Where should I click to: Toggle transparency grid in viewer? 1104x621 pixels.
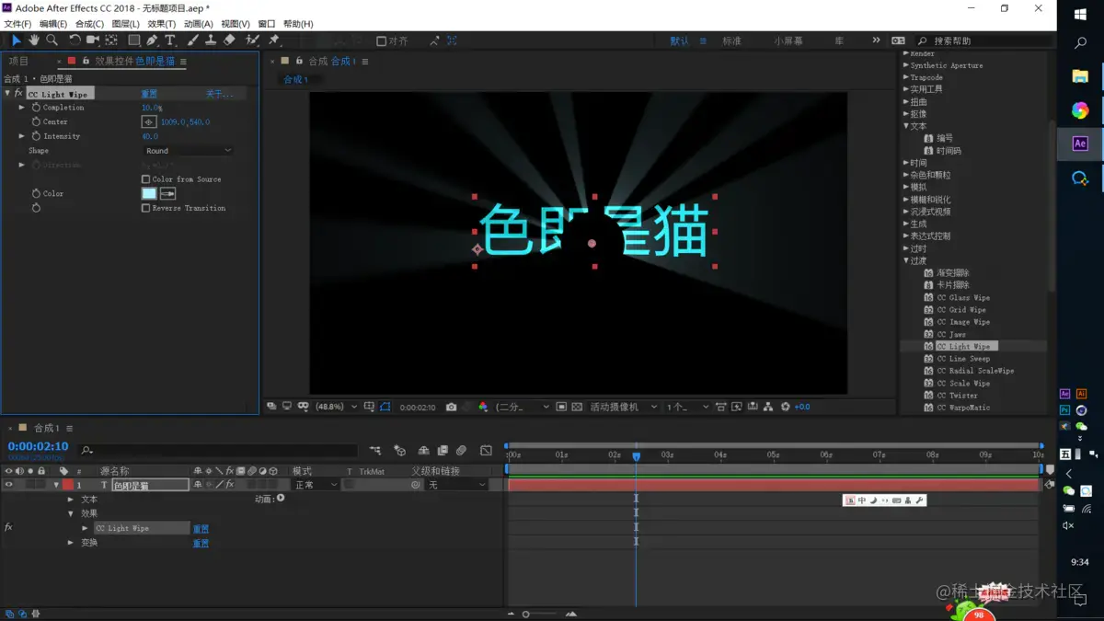pos(577,407)
